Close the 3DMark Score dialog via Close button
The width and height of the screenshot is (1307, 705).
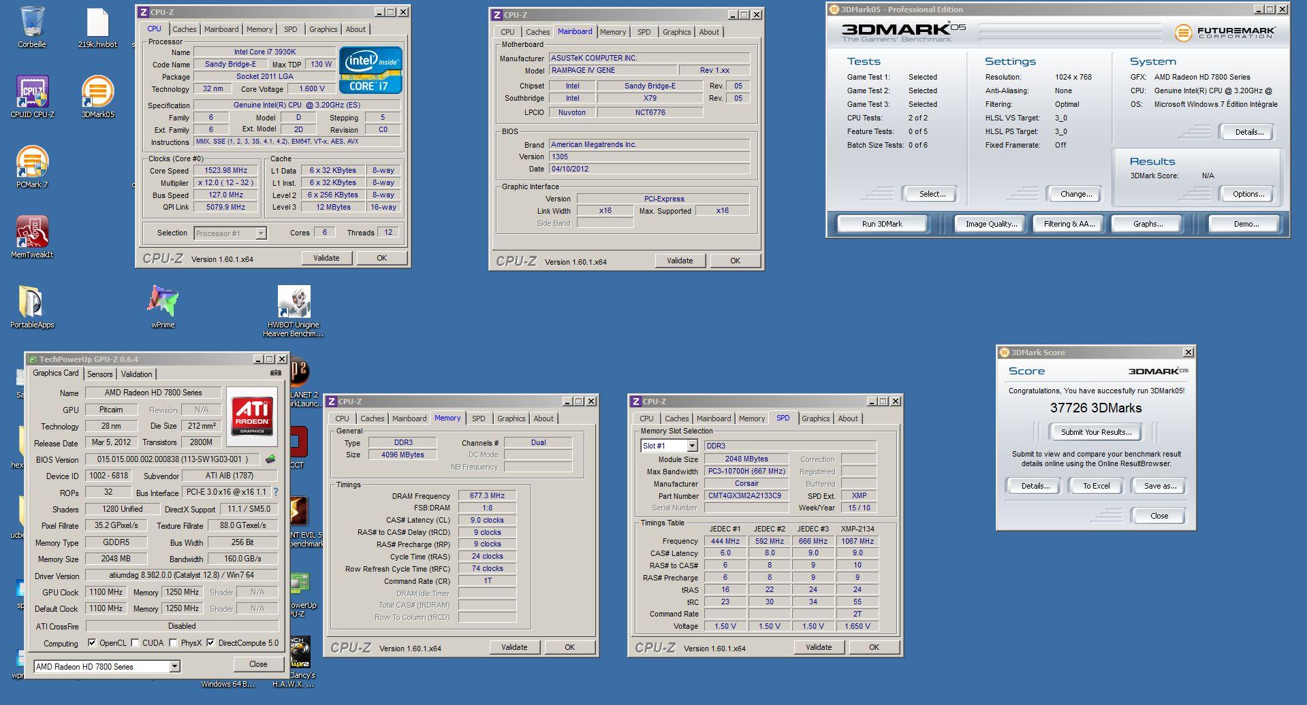1159,516
